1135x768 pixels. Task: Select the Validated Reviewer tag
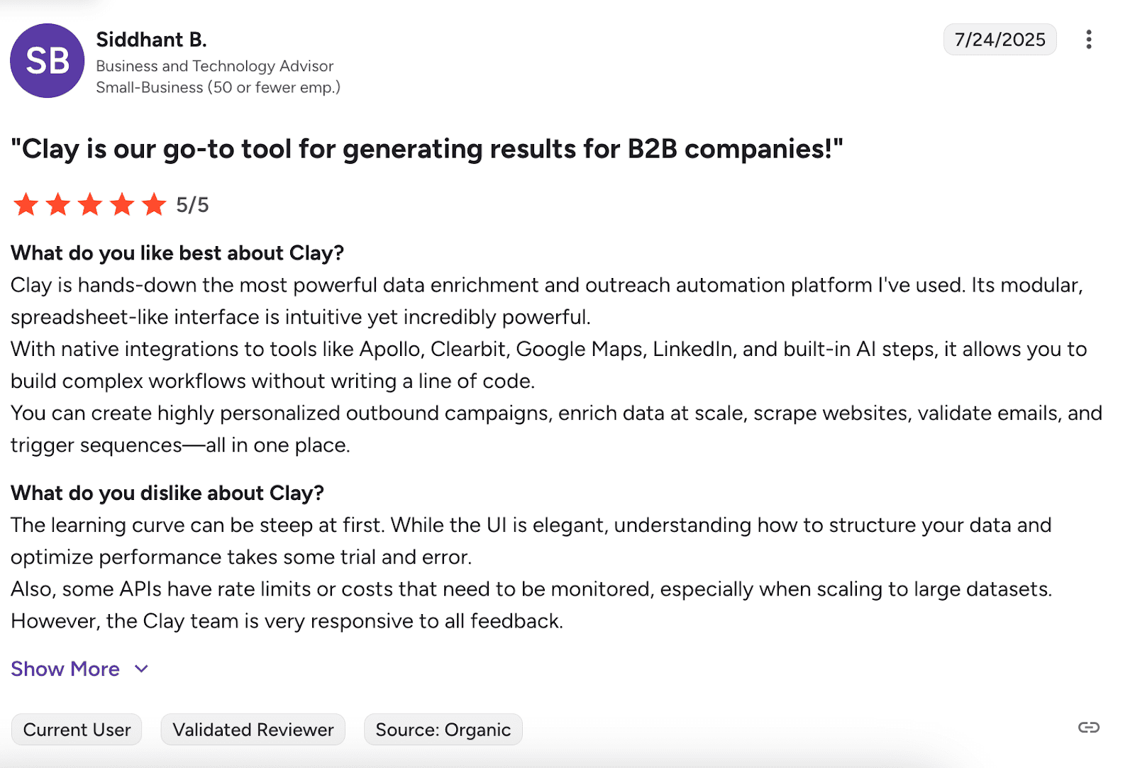point(253,730)
